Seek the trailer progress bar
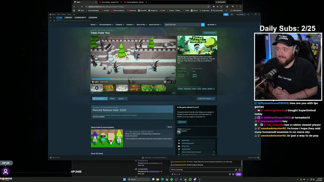 click(133, 79)
